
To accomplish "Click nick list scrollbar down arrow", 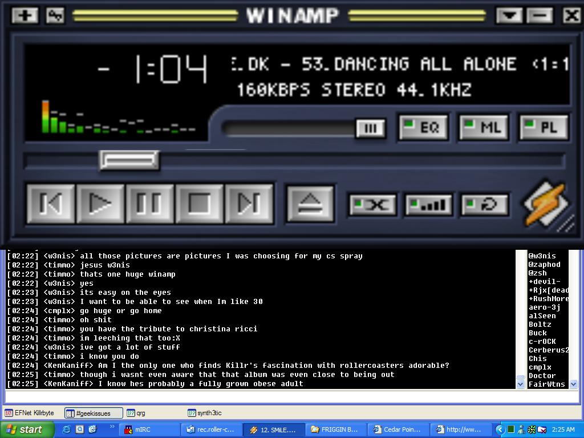I will pyautogui.click(x=573, y=384).
